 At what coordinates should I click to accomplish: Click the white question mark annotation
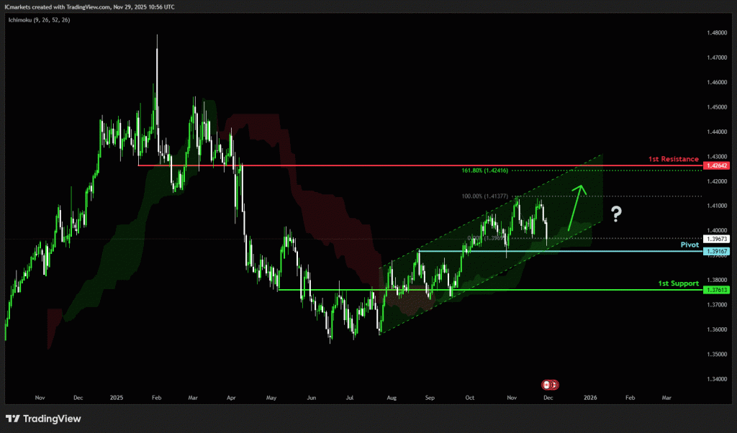point(616,212)
